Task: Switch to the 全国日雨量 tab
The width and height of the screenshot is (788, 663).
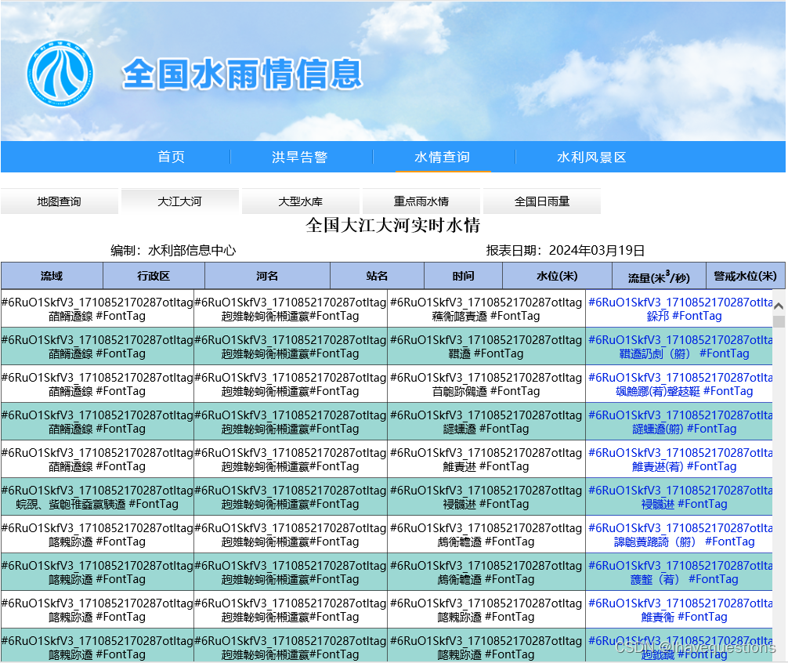Action: click(x=542, y=201)
